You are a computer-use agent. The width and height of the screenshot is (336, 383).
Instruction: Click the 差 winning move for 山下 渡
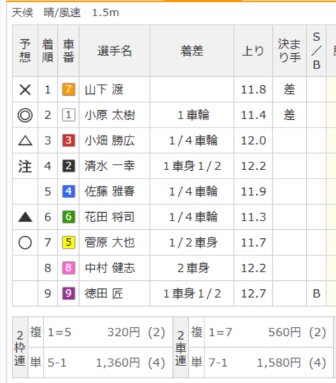pyautogui.click(x=289, y=90)
